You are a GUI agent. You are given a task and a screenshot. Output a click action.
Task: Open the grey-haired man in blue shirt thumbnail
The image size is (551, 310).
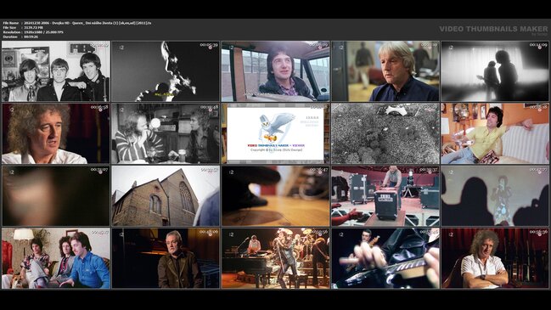[385, 71]
